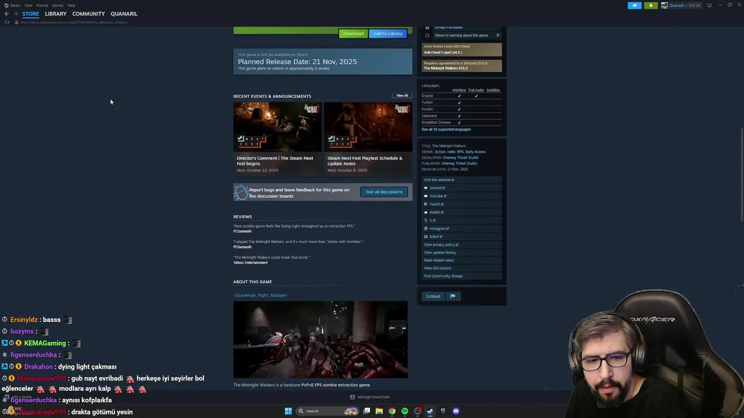Open the game's X link
This screenshot has width=744, height=418.
[x=462, y=221]
